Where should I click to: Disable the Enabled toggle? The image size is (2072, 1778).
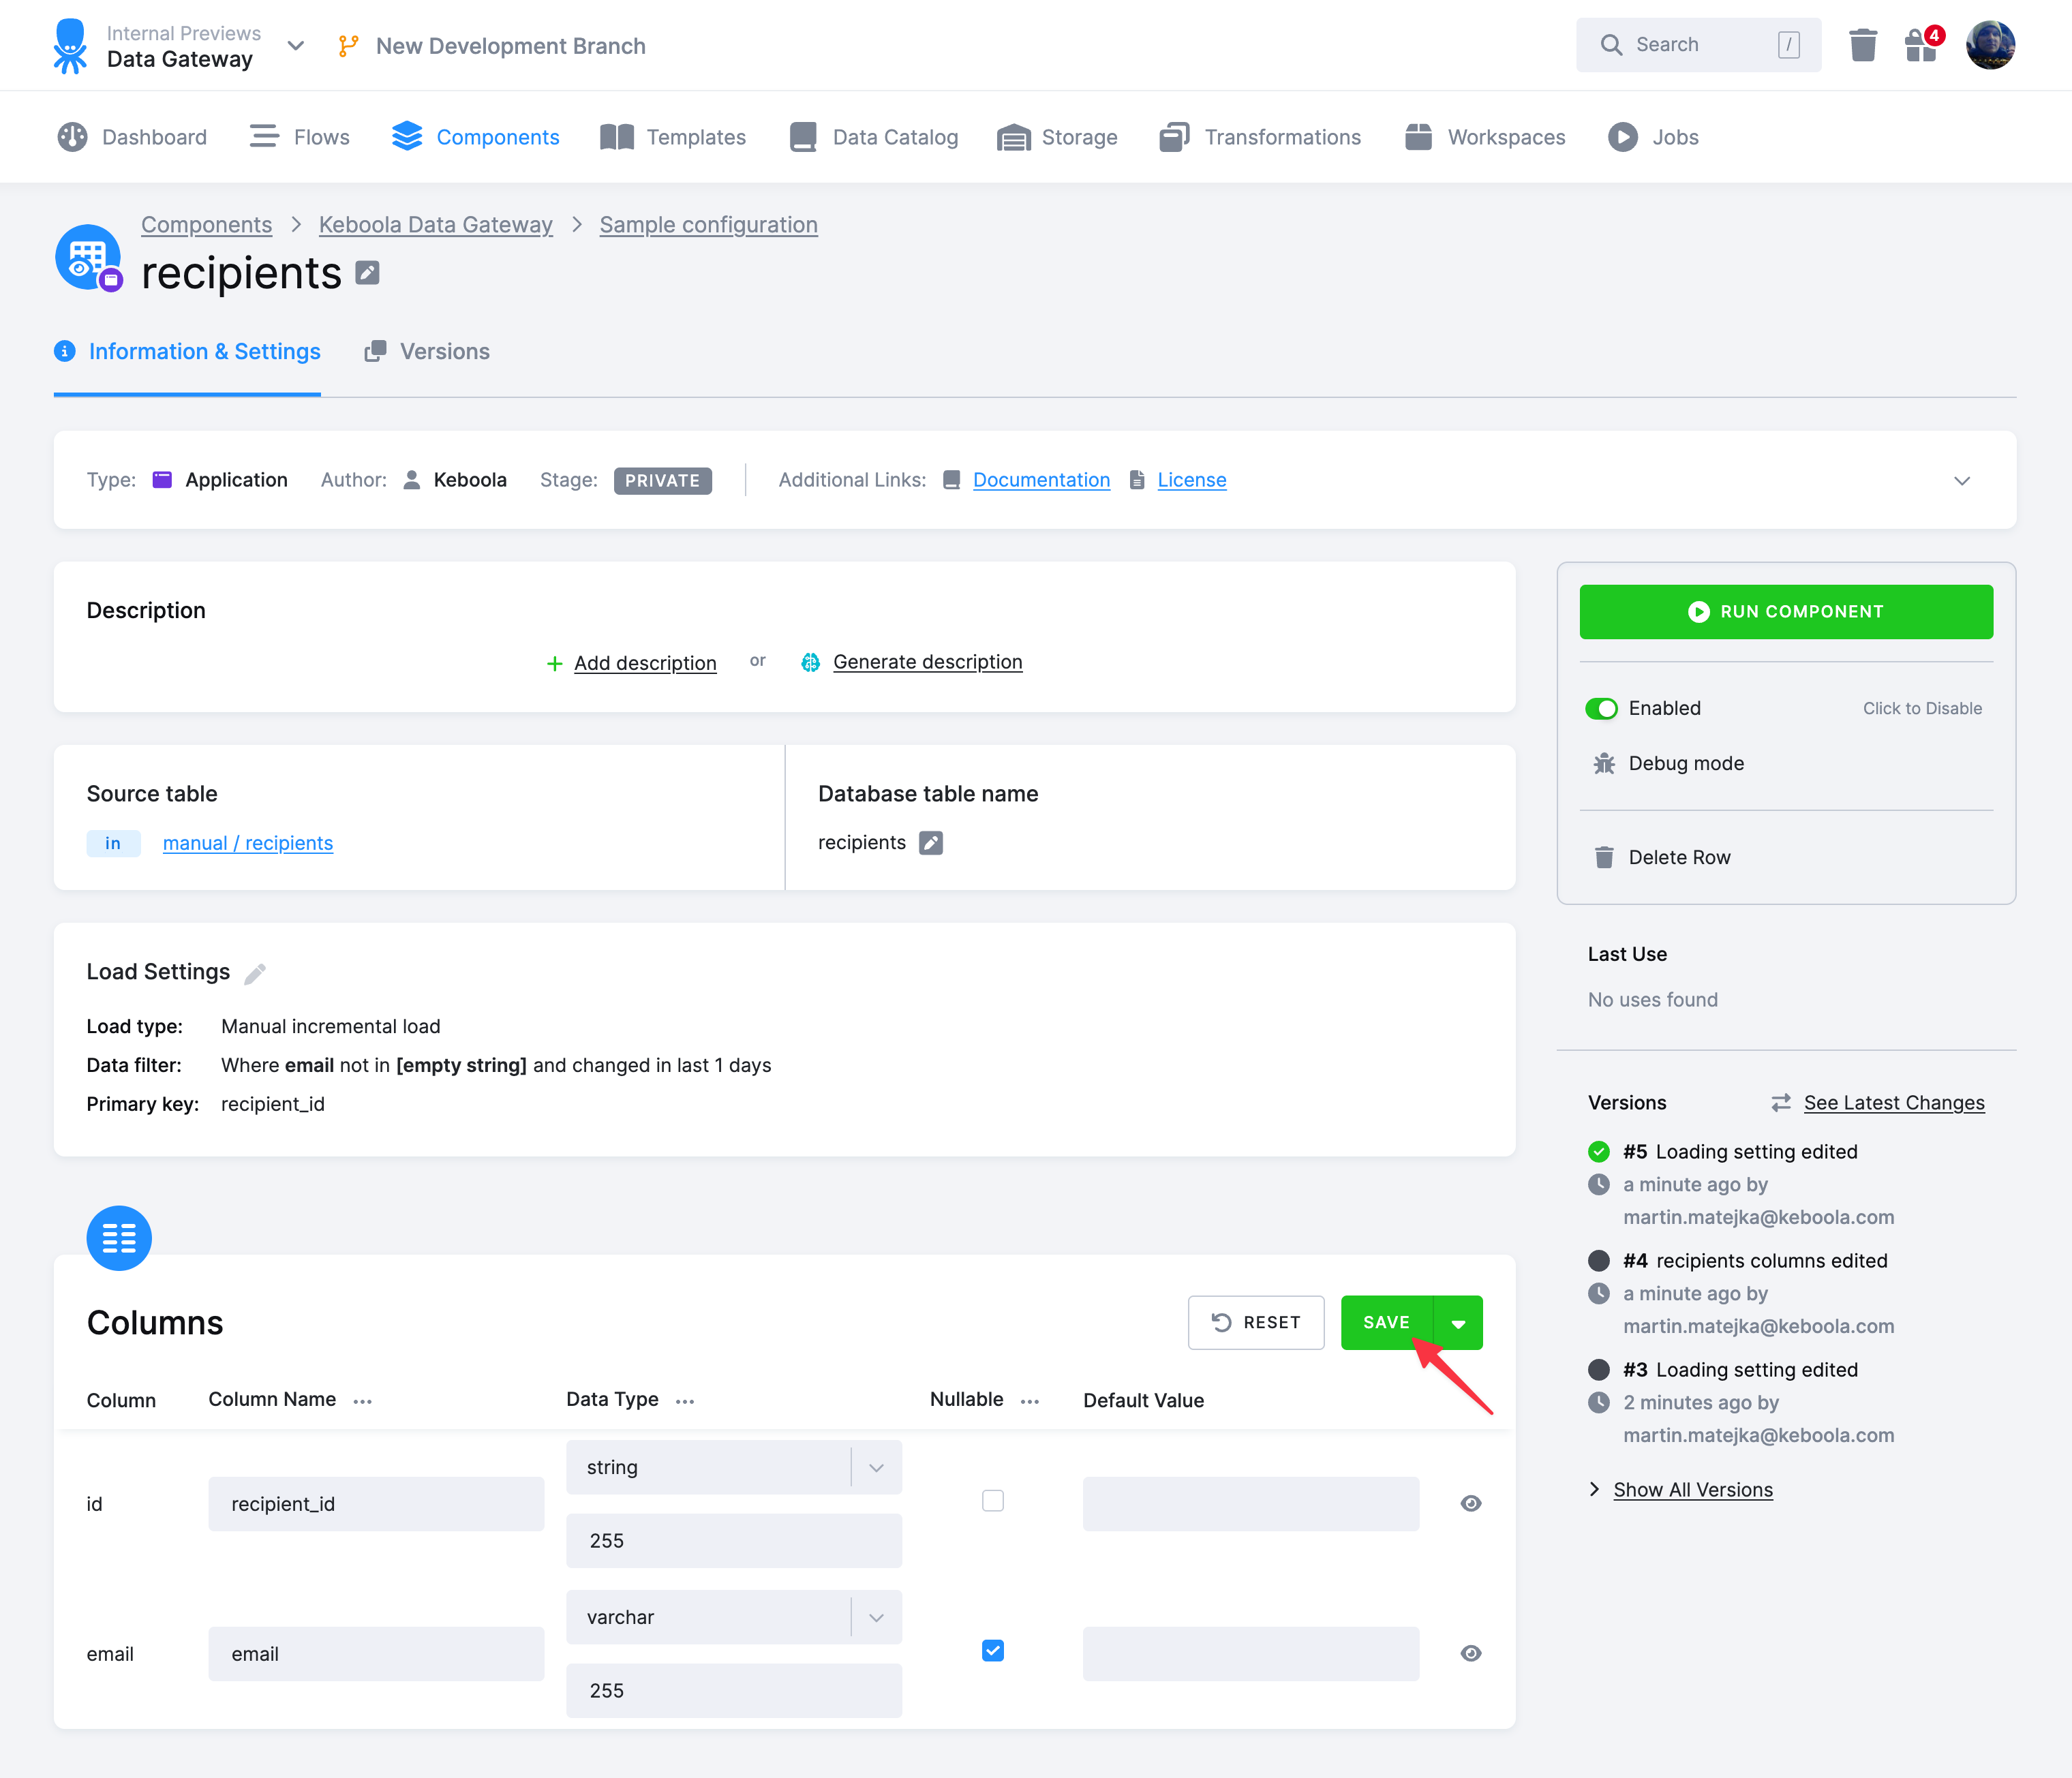pos(1602,708)
